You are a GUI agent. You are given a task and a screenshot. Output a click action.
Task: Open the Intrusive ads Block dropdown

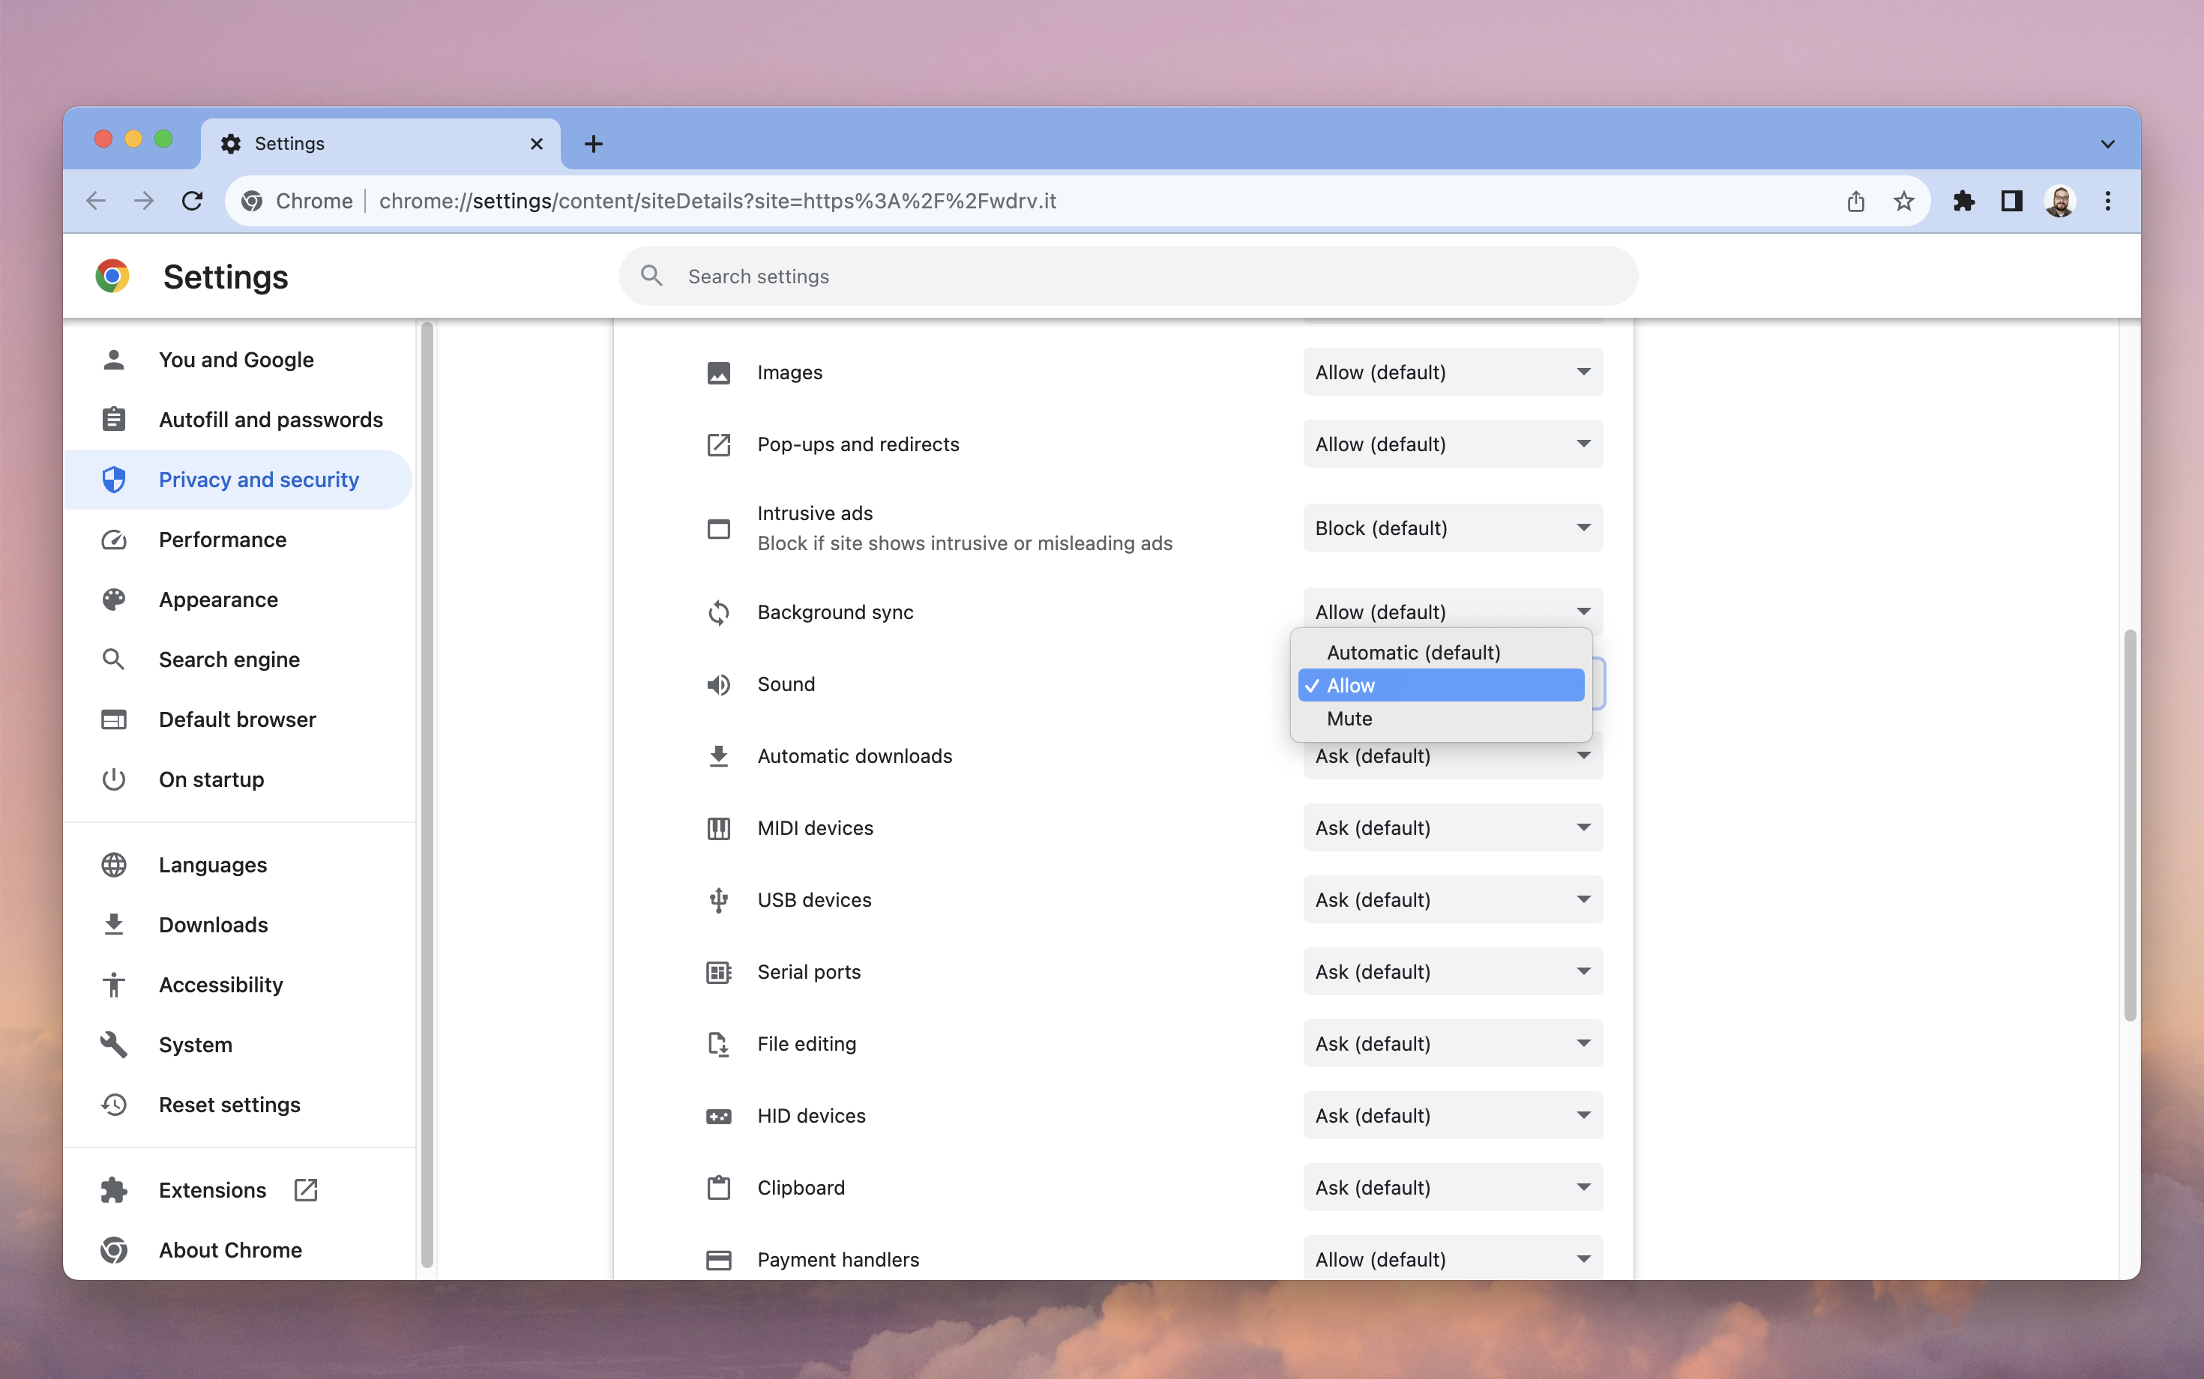coord(1451,527)
